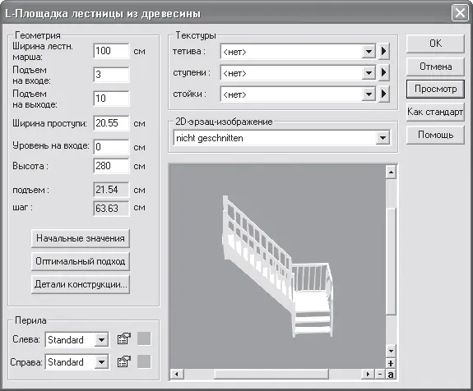
Task: Open the Справа railing dropdown
Action: (101, 361)
